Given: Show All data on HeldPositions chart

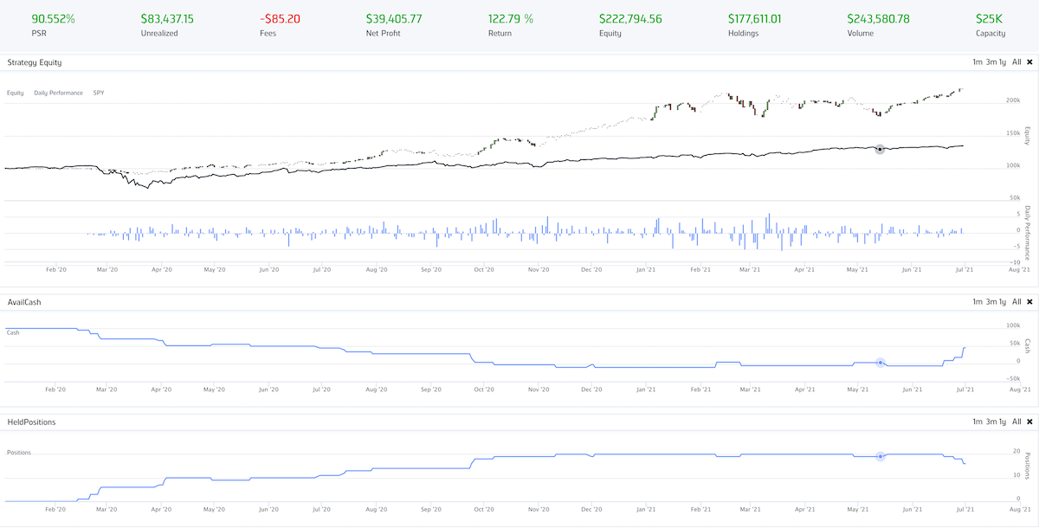Looking at the screenshot, I should pyautogui.click(x=1016, y=422).
